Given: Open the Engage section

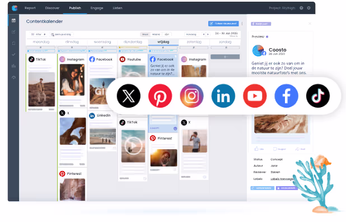Looking at the screenshot, I should [x=97, y=8].
